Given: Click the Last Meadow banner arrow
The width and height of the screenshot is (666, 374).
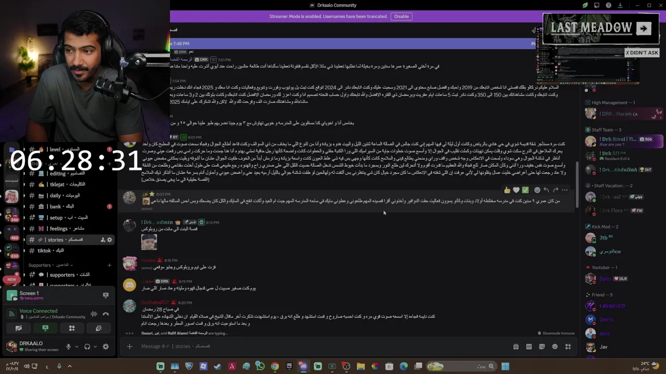Looking at the screenshot, I should click(643, 29).
